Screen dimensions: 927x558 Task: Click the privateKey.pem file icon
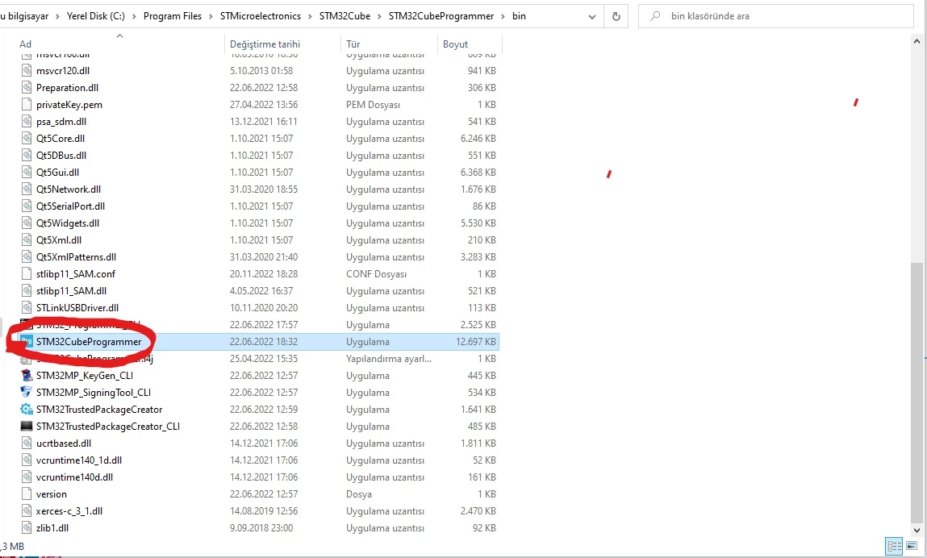[26, 105]
